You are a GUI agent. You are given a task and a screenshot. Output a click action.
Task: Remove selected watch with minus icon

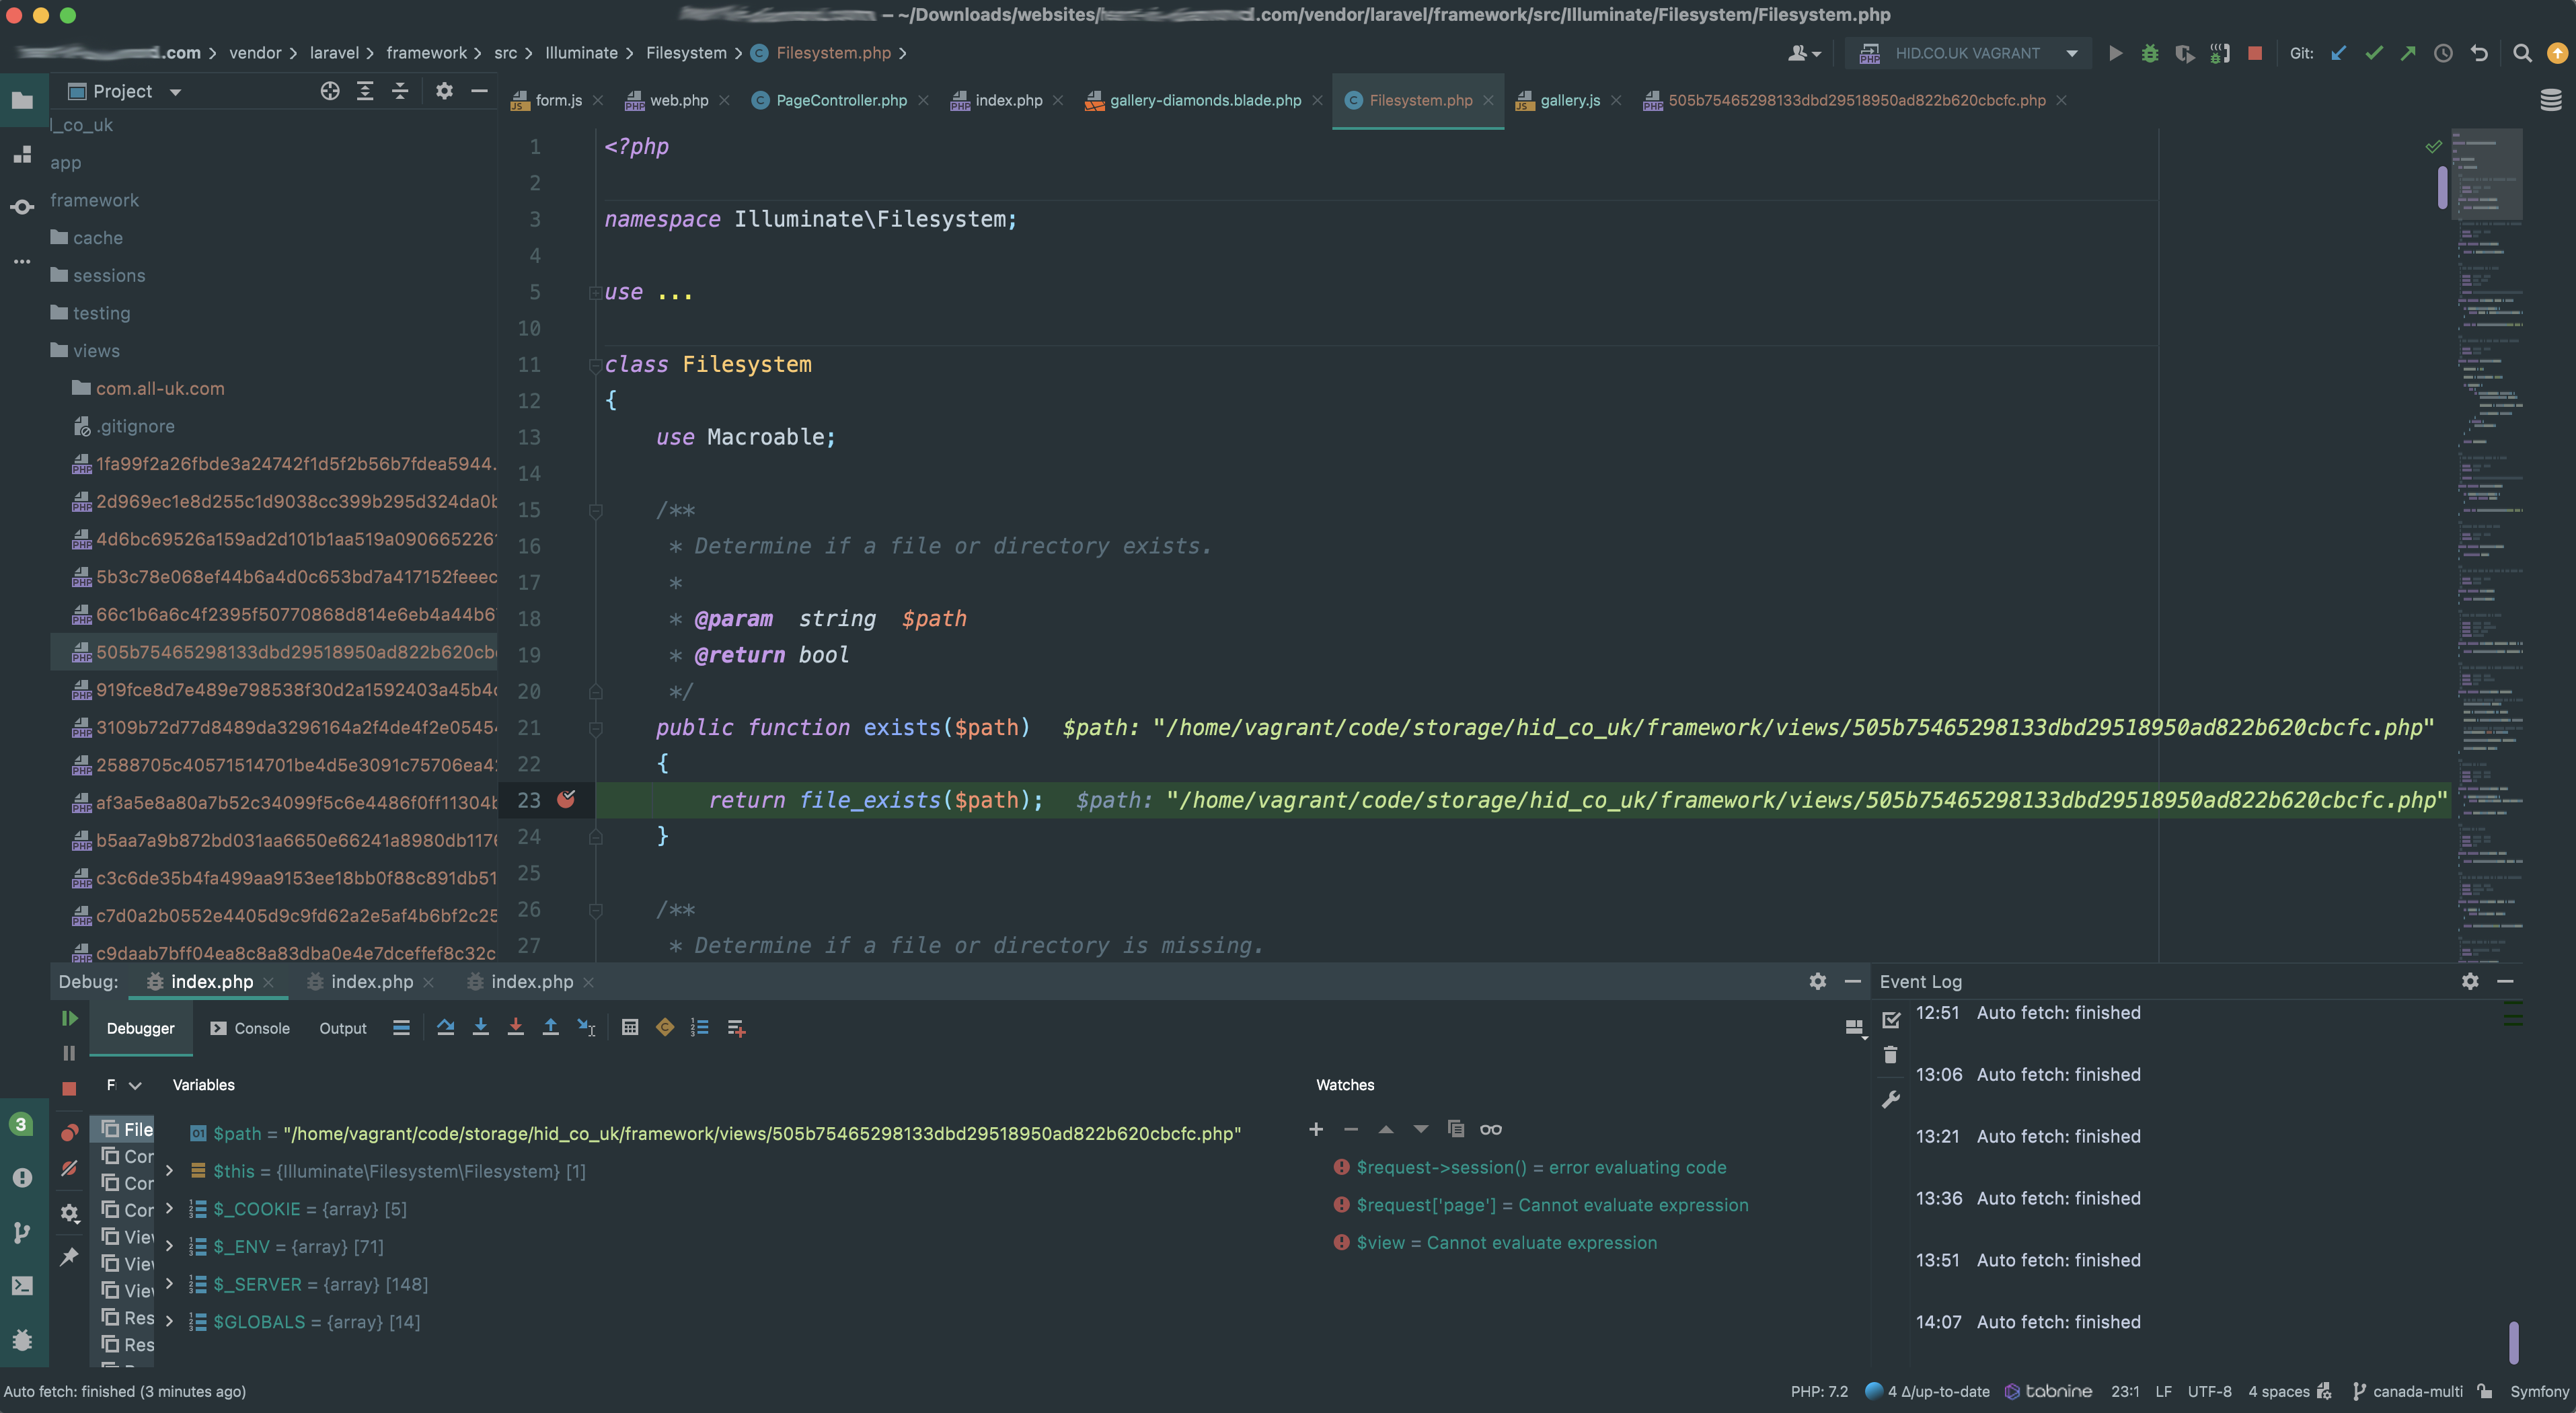click(x=1351, y=1129)
